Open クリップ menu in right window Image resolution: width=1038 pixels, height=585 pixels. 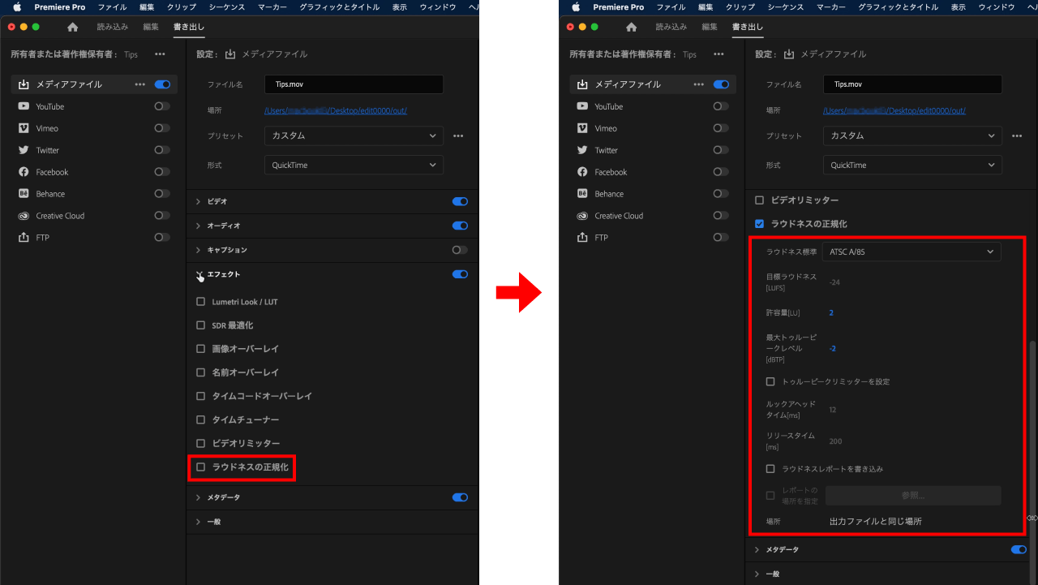pyautogui.click(x=740, y=6)
